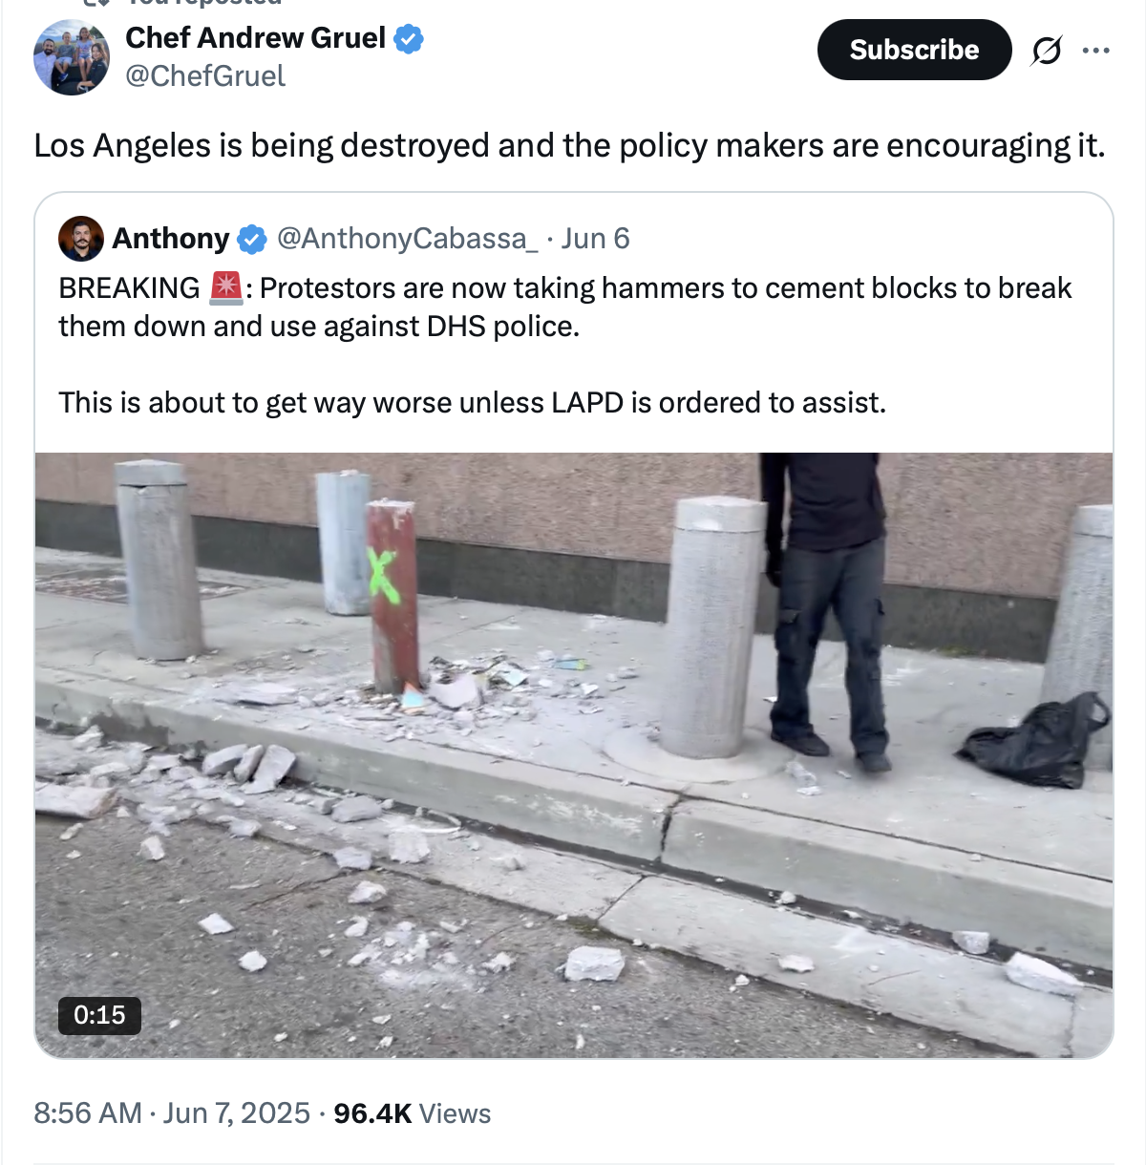This screenshot has height=1165, width=1146.
Task: Play the quoted video of broken bollards
Action: pyautogui.click(x=574, y=754)
